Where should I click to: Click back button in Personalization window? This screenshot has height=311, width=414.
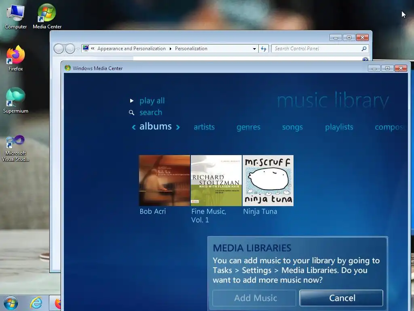[59, 49]
